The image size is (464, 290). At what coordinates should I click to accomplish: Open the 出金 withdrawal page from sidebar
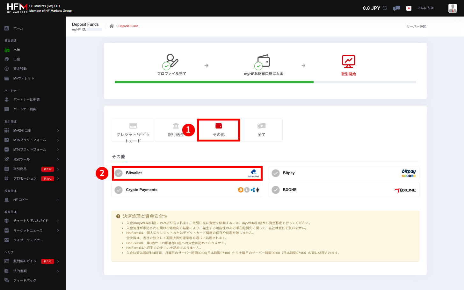[x=7, y=59]
